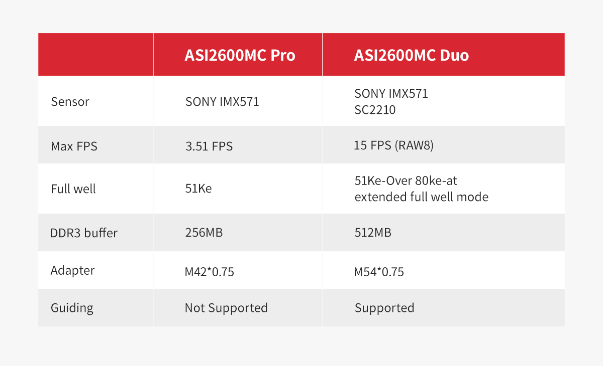The width and height of the screenshot is (603, 366).
Task: Select the Full well row label
Action: pos(73,189)
